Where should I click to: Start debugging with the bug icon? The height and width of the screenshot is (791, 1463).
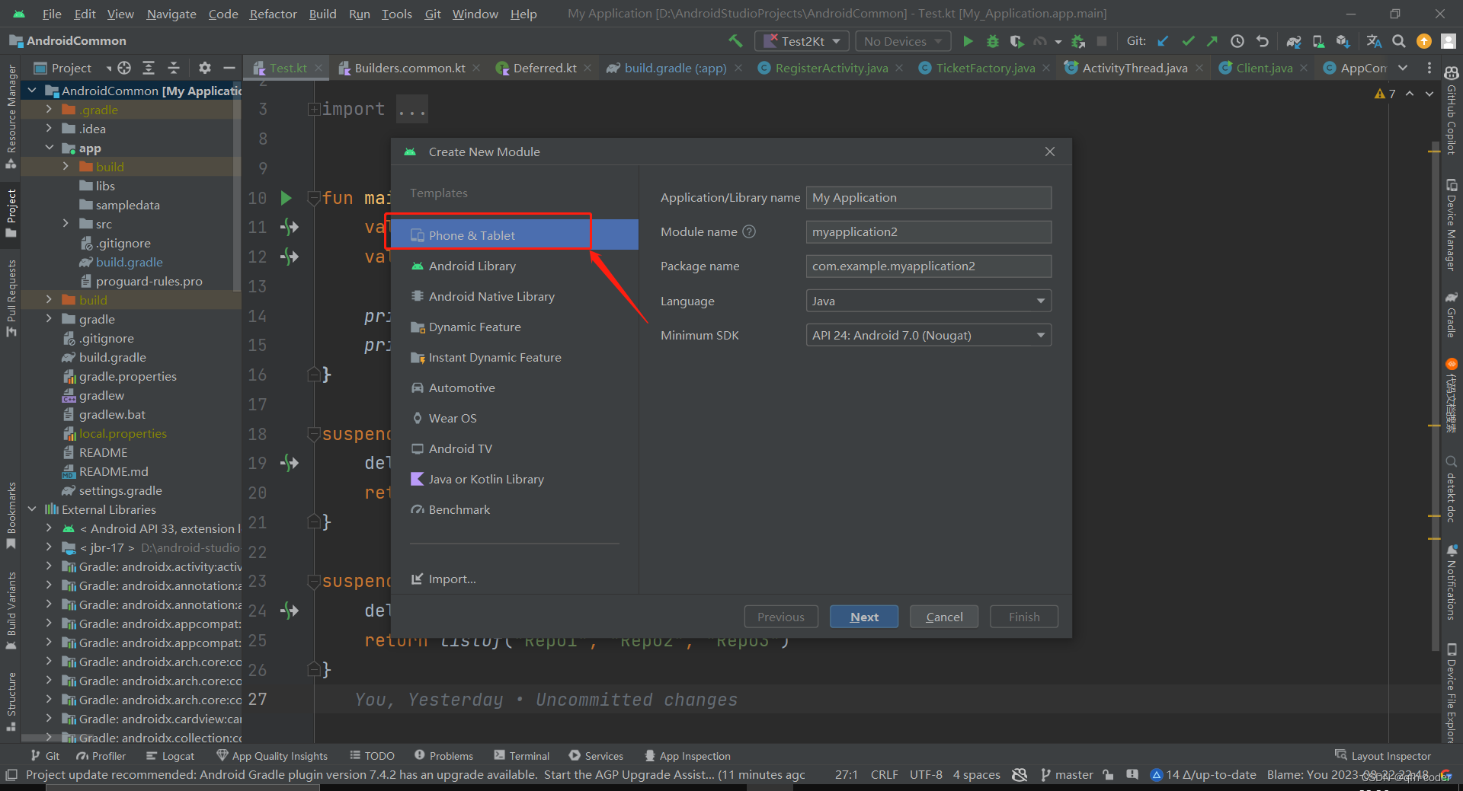(x=992, y=41)
